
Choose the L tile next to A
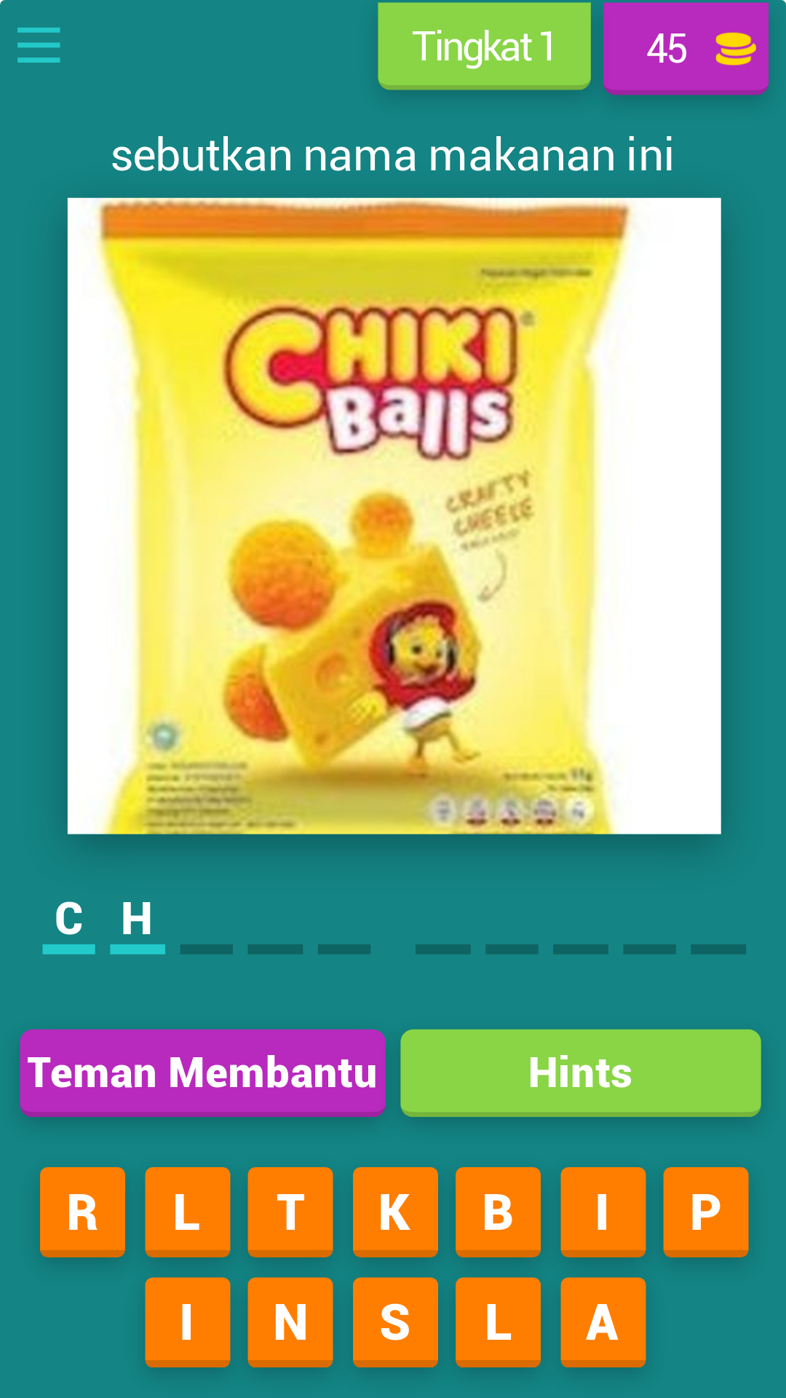click(x=498, y=1322)
